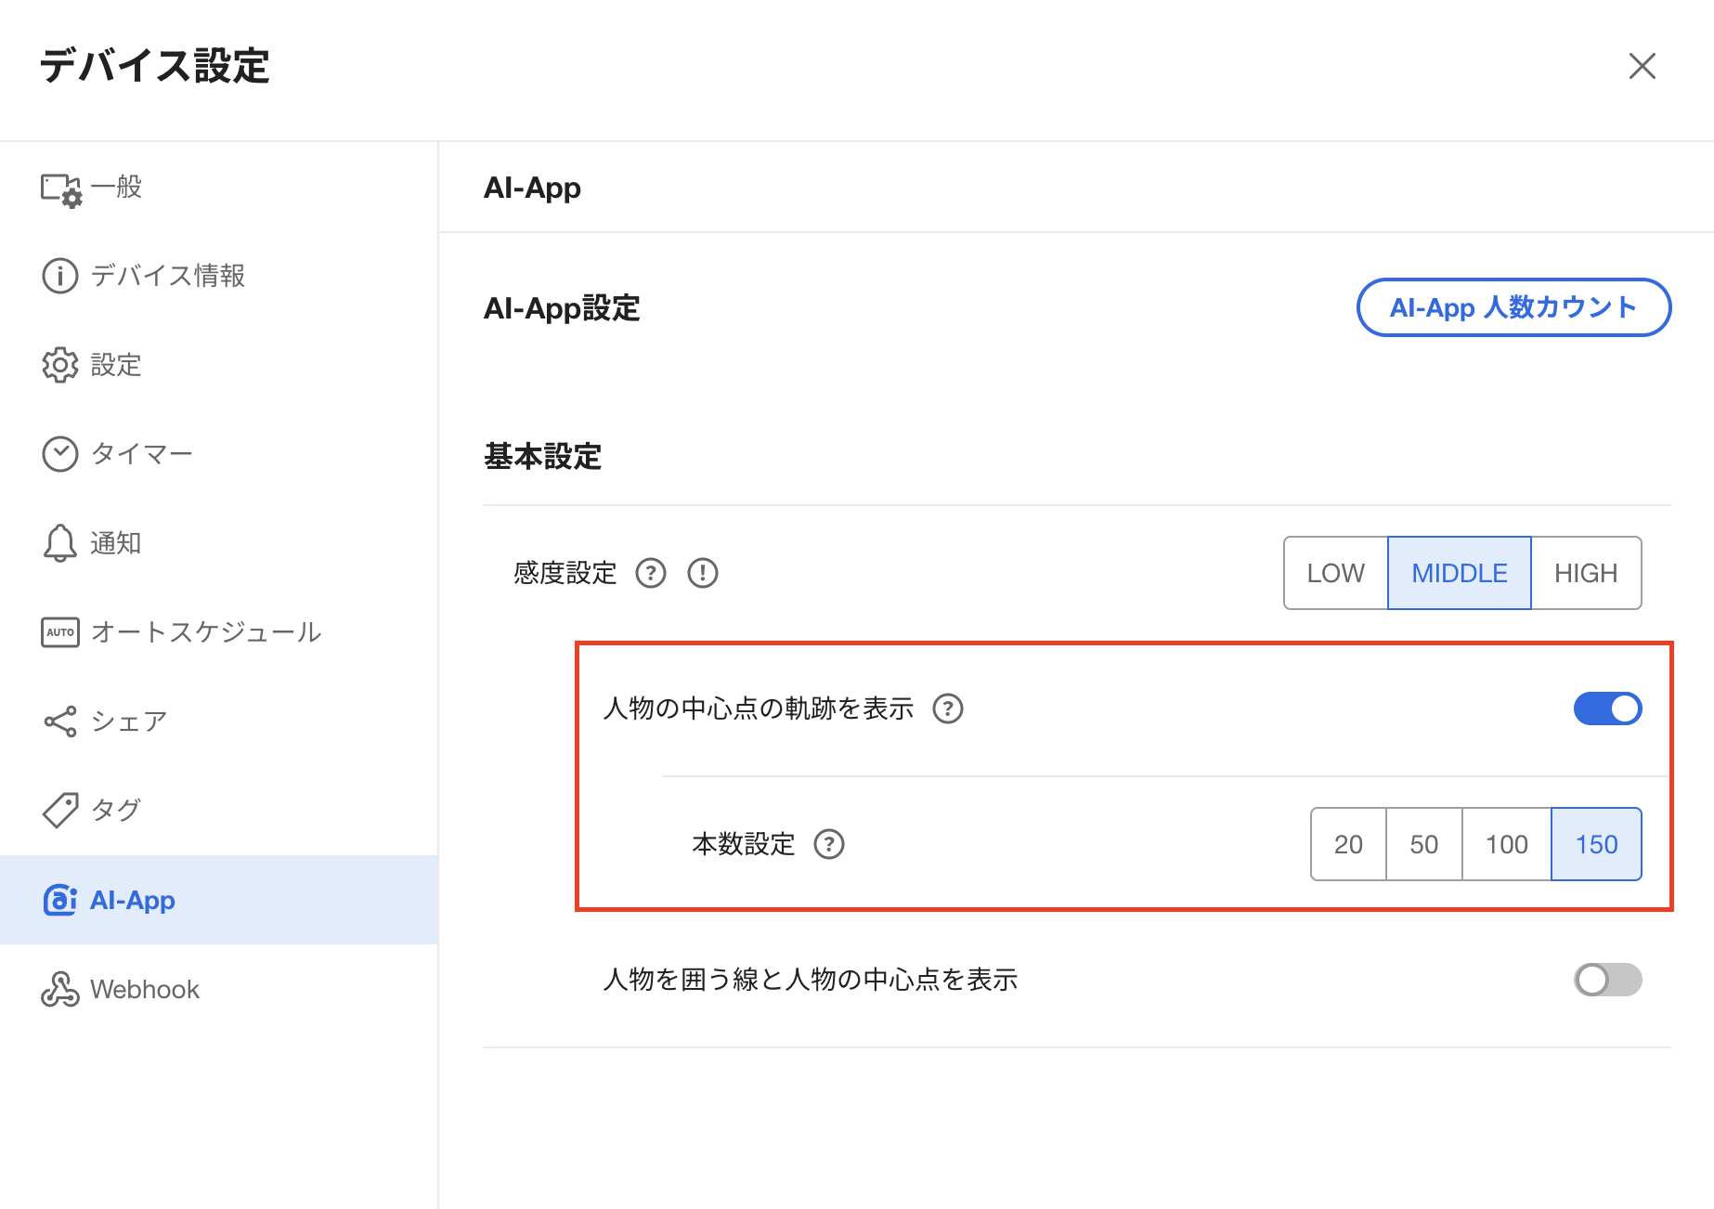The width and height of the screenshot is (1714, 1209).
Task: Open the タイマー section
Action: 141,454
